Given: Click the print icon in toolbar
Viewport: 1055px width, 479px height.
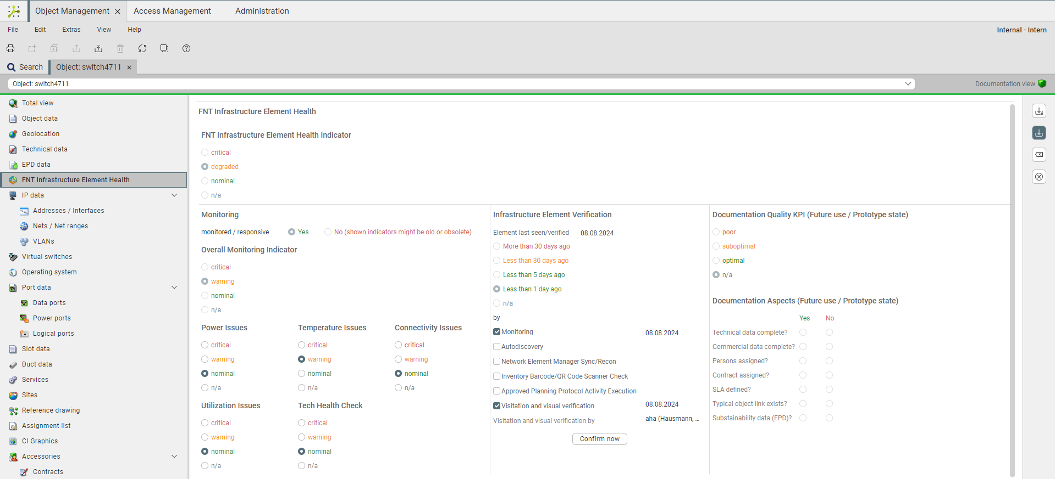Looking at the screenshot, I should [10, 48].
